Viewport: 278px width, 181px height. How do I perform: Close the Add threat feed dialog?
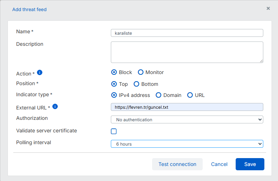(x=268, y=9)
